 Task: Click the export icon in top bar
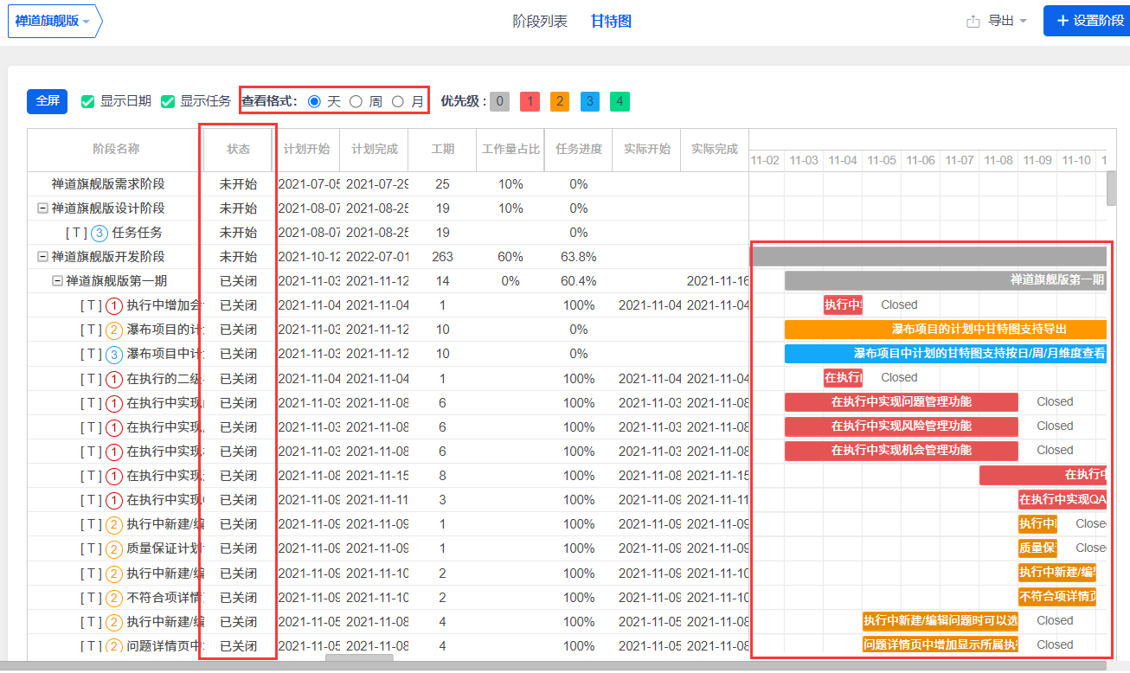(x=973, y=22)
